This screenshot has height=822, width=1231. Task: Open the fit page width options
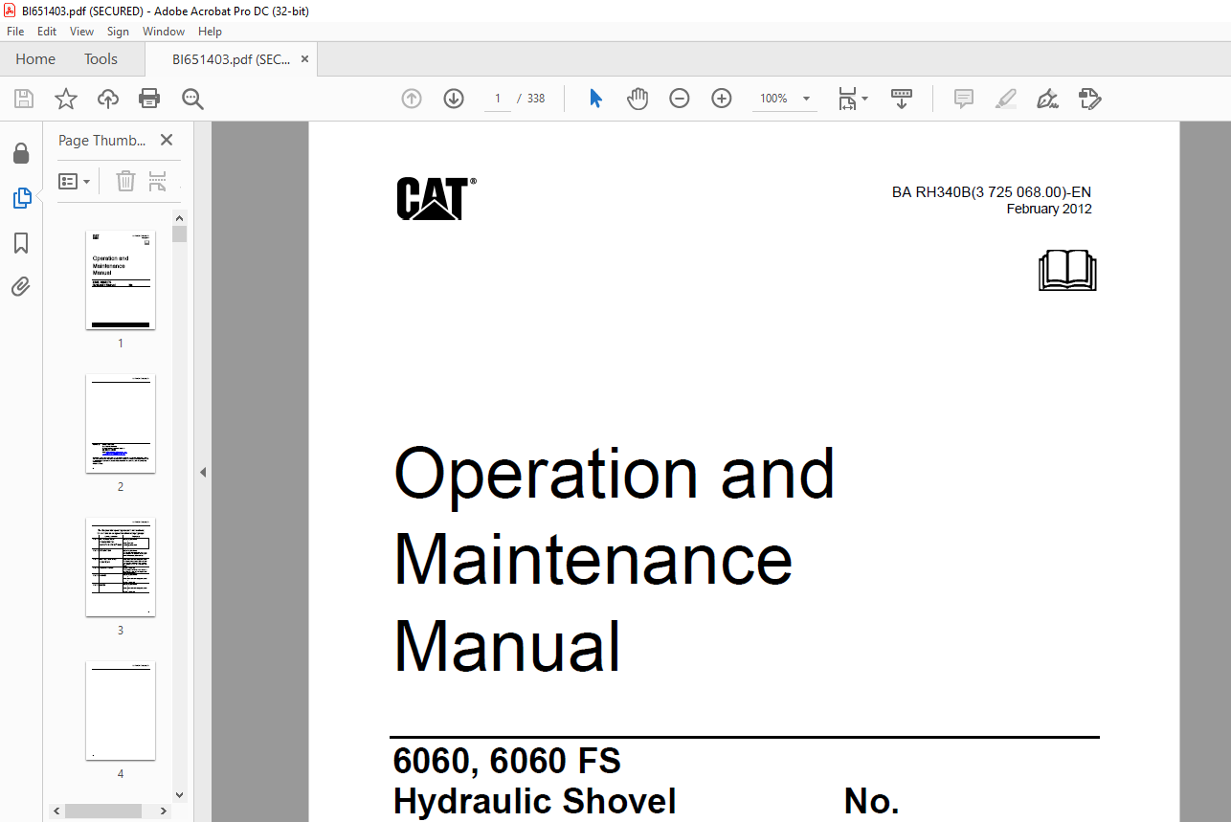point(852,99)
